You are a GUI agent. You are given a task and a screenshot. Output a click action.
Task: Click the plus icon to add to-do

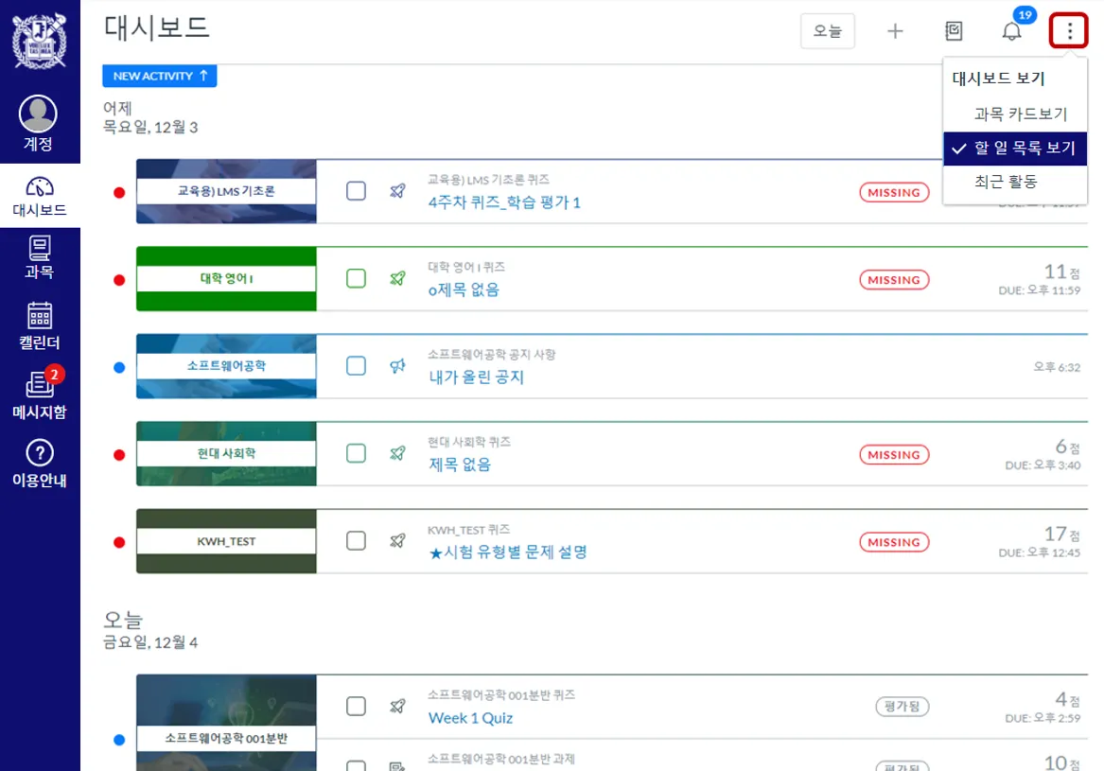pyautogui.click(x=895, y=31)
